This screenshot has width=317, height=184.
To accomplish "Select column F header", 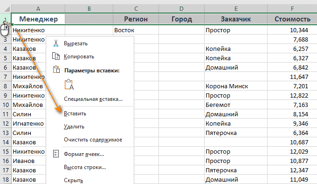I will pos(292,8).
